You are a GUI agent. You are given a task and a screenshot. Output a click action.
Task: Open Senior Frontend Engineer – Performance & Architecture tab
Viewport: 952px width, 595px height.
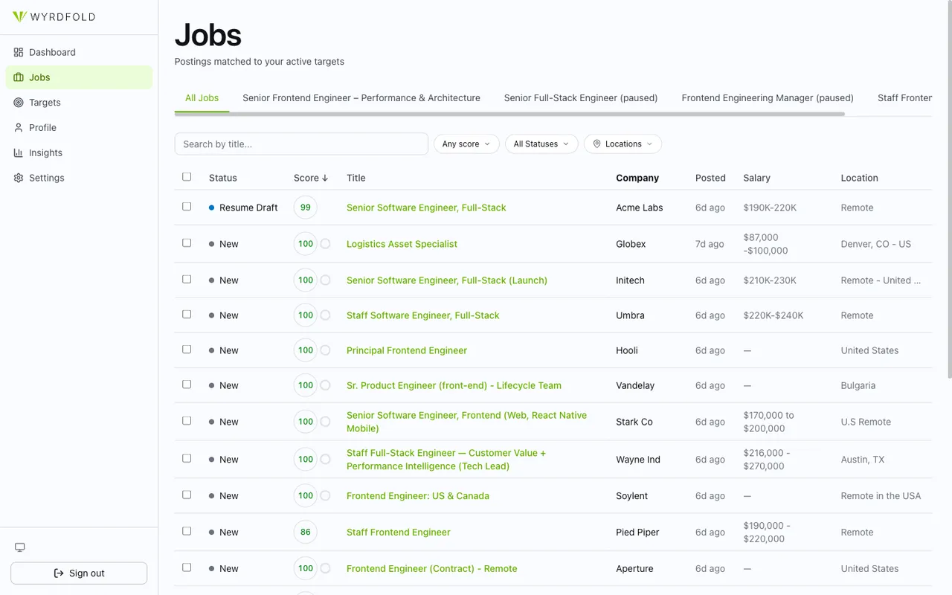click(x=361, y=98)
